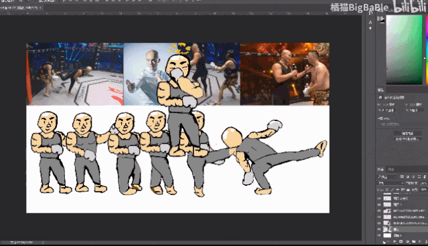Screen dimensions: 428x246
Task: Click the layer opacity value field
Action: pyautogui.click(x=423, y=183)
